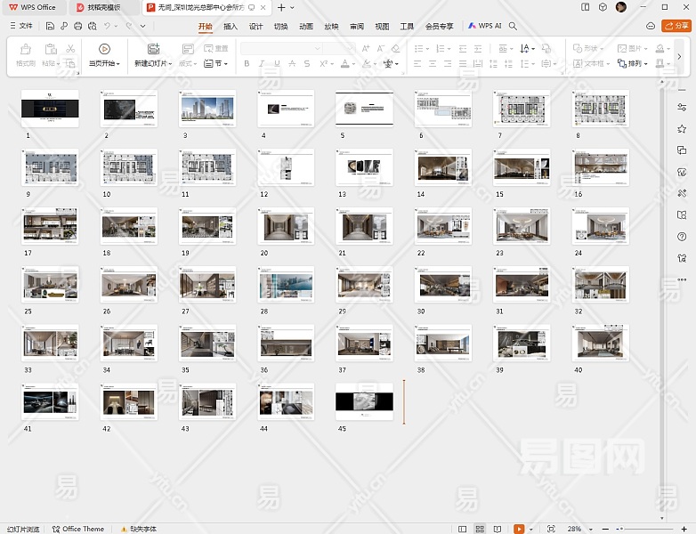Switch to the 动画 ribbon tab
The height and width of the screenshot is (534, 696).
pyautogui.click(x=306, y=27)
